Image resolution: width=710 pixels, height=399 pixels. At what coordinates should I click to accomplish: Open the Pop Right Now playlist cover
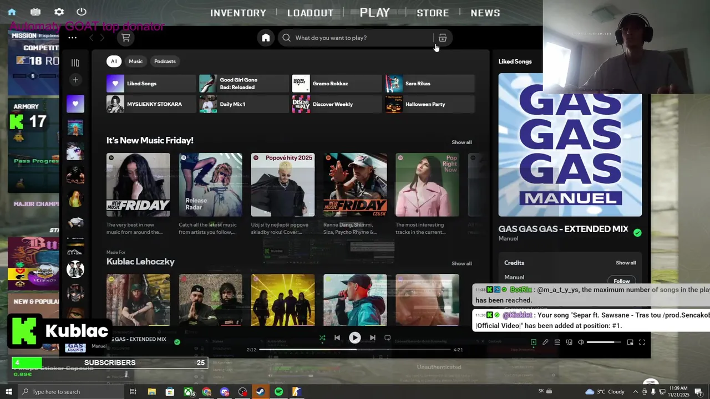click(427, 185)
